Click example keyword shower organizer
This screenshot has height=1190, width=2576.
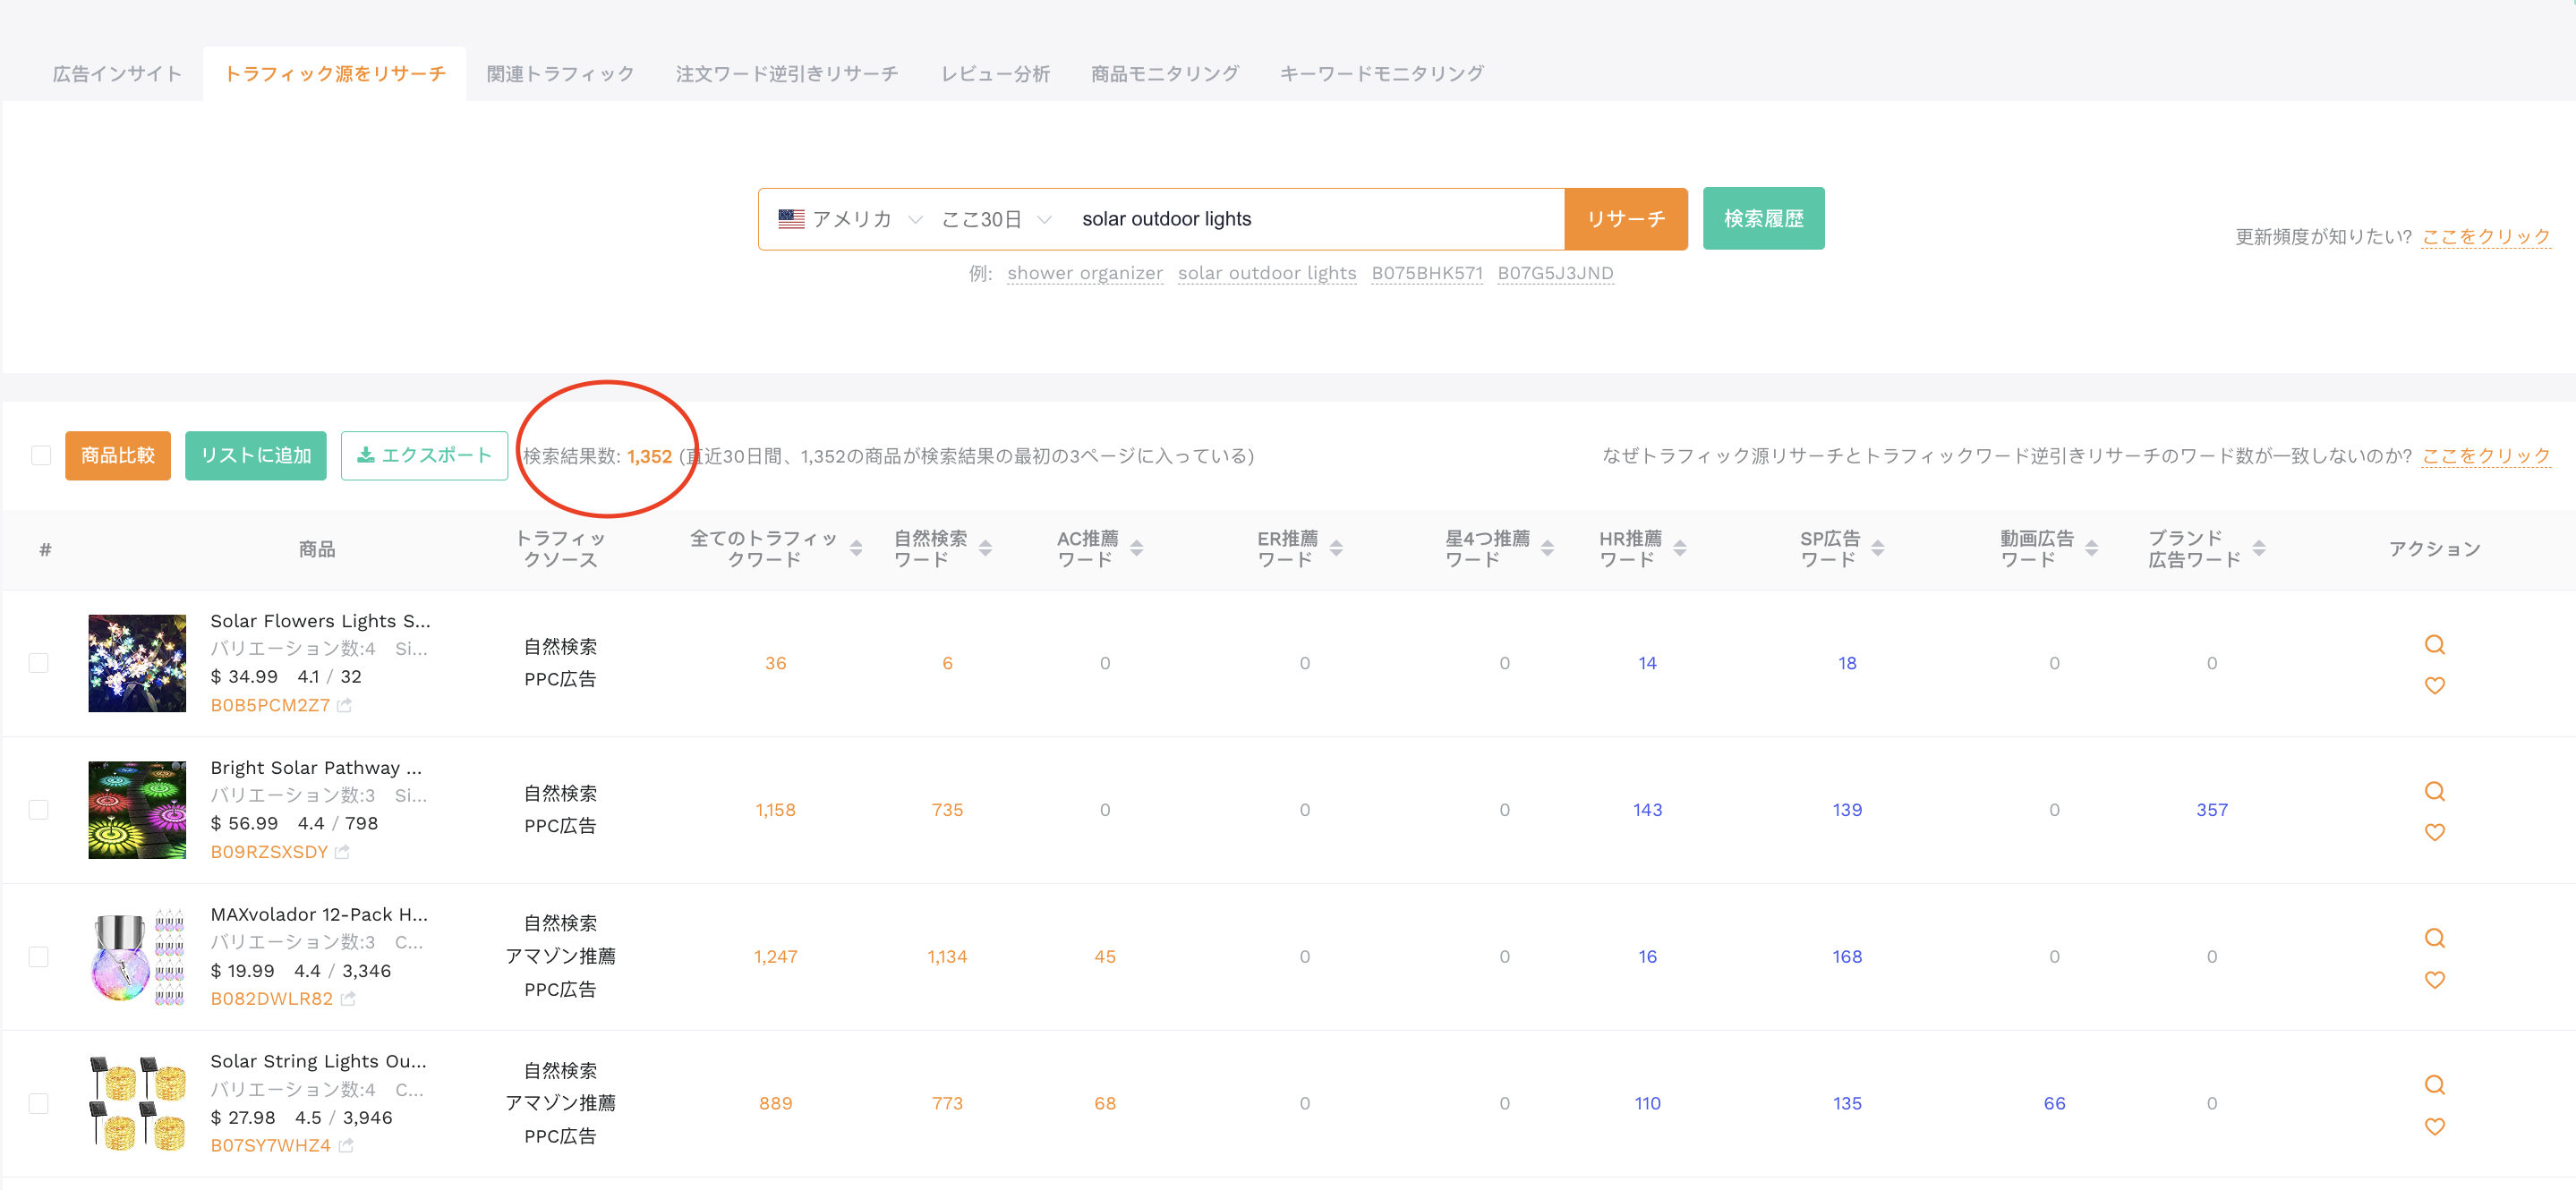pyautogui.click(x=1084, y=273)
